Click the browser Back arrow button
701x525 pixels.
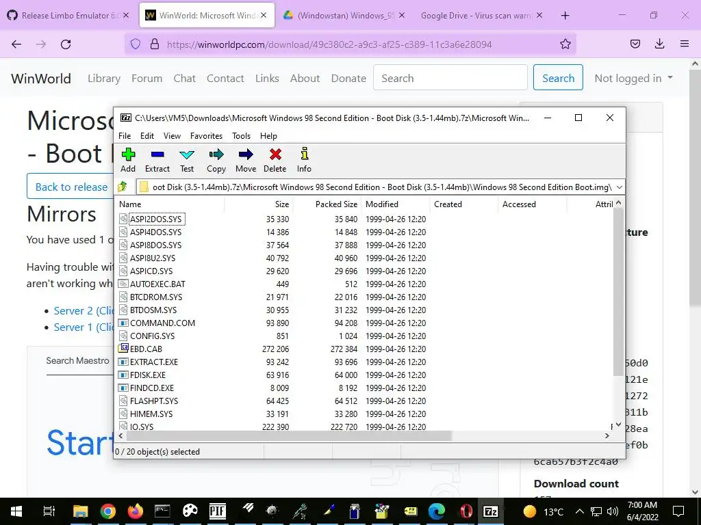(16, 44)
